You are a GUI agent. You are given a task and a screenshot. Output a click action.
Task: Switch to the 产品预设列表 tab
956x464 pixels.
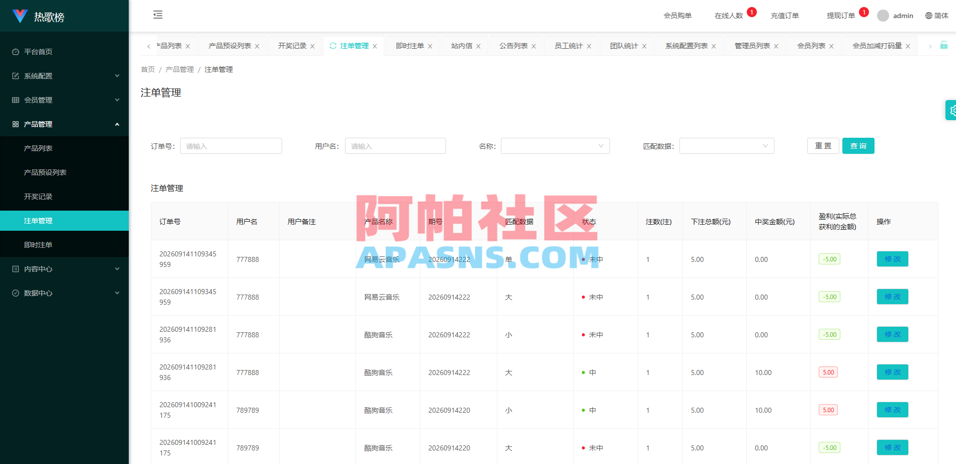click(230, 46)
